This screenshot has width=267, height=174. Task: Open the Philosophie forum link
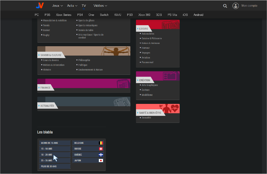click(x=84, y=60)
